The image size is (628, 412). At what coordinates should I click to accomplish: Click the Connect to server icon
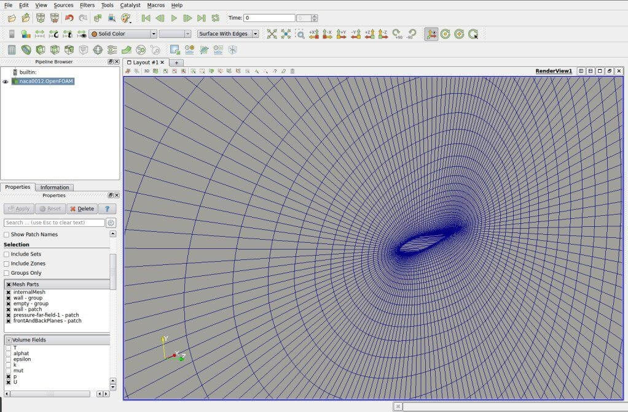pyautogui.click(x=41, y=18)
